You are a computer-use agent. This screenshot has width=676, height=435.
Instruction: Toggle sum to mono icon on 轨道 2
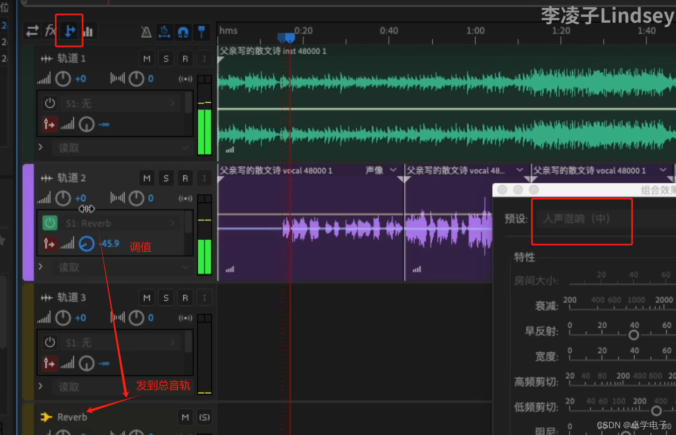point(185,198)
